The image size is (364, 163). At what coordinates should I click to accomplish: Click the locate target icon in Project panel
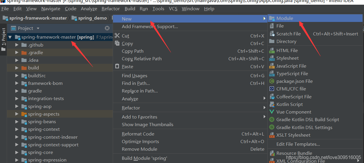click(107, 28)
